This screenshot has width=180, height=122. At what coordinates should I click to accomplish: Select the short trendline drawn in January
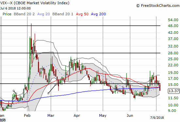(x=15, y=92)
